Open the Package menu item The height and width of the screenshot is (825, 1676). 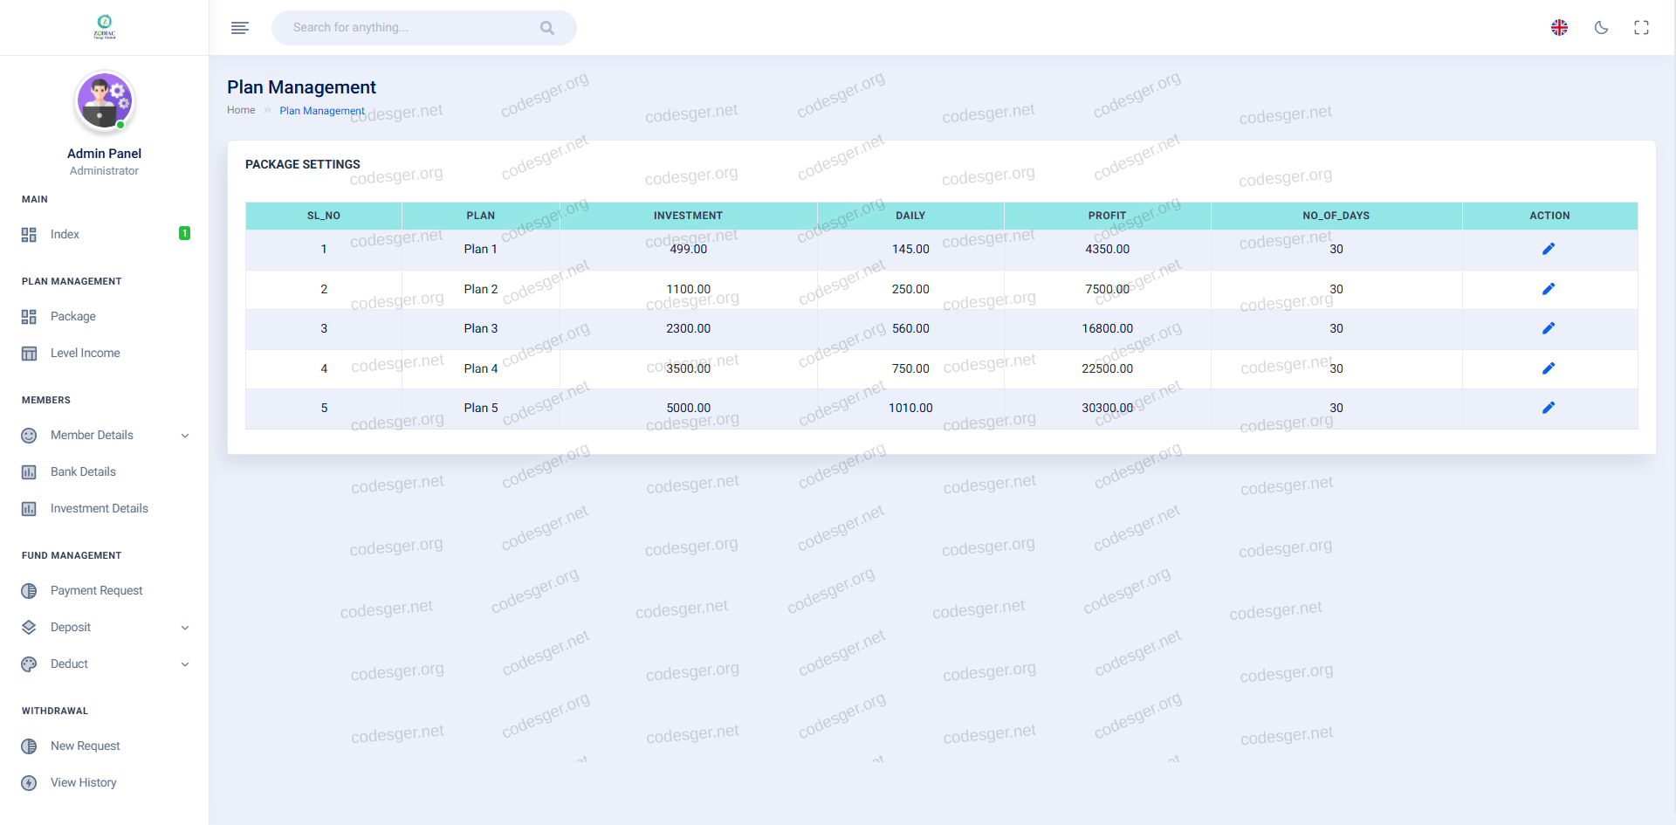(73, 316)
